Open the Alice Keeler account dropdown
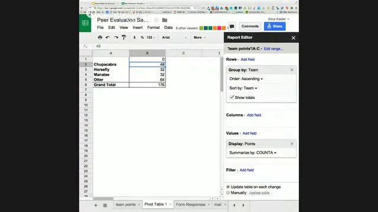This screenshot has height=212, width=378. click(278, 19)
